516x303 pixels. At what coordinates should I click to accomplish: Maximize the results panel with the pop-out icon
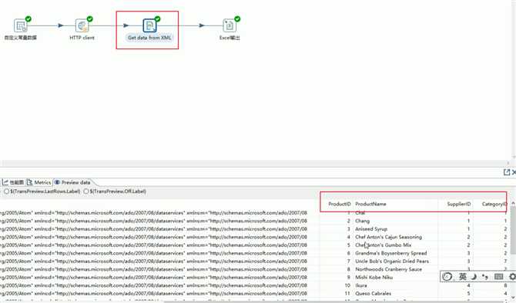(507, 172)
